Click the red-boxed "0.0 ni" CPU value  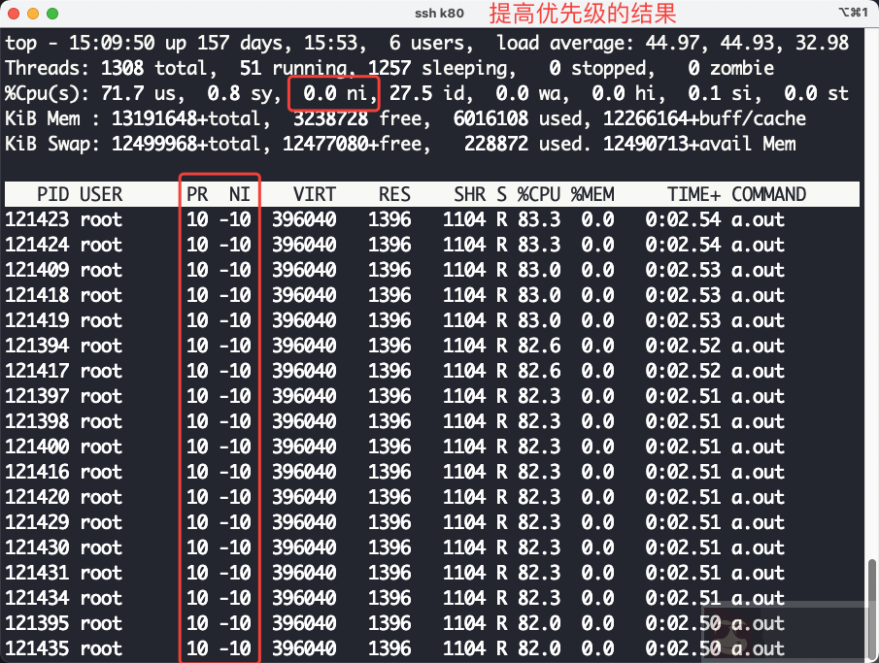pos(332,93)
